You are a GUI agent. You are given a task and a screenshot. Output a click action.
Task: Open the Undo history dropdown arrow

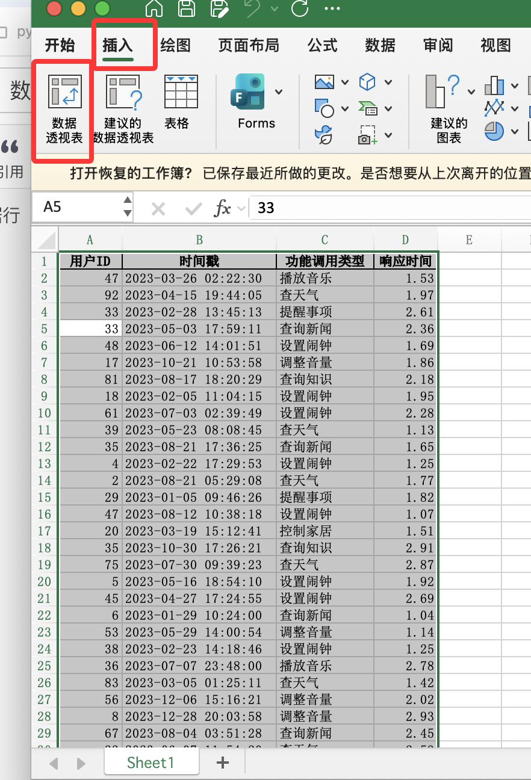(x=275, y=9)
